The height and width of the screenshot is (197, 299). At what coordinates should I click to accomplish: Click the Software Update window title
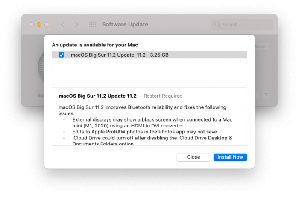pos(125,25)
